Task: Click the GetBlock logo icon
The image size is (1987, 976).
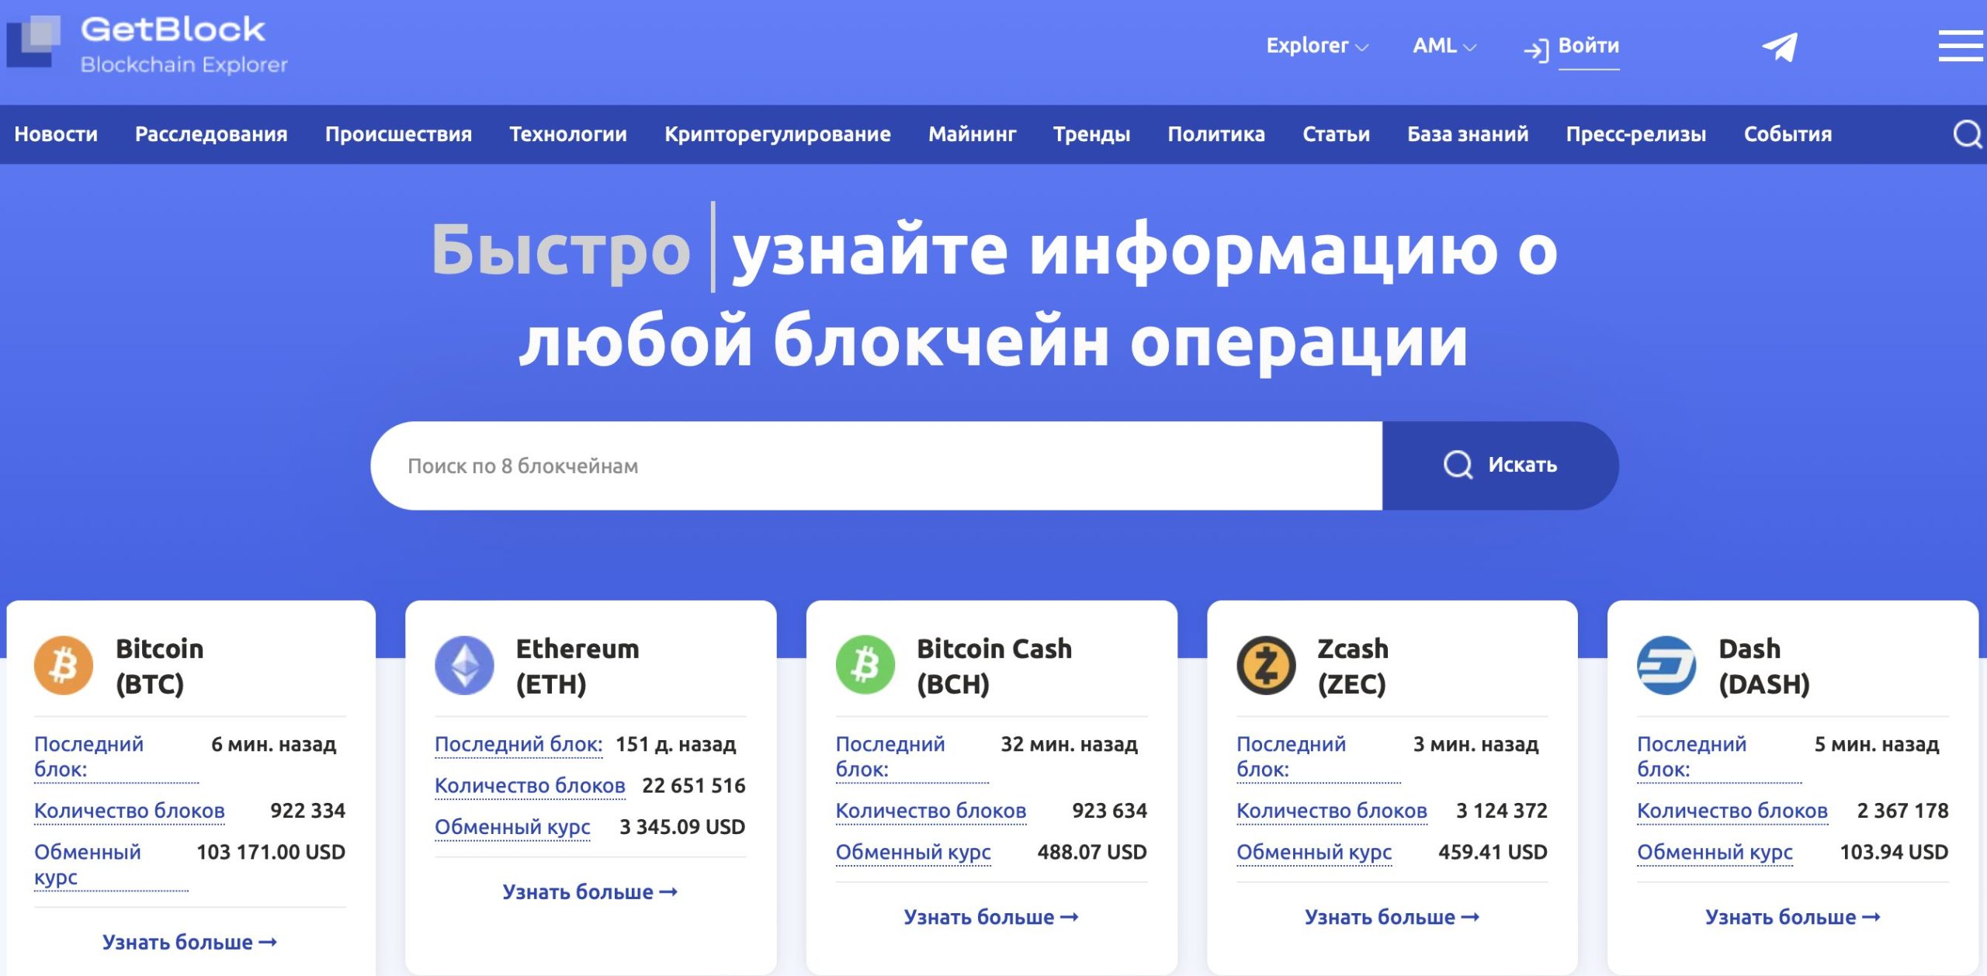Action: 34,43
